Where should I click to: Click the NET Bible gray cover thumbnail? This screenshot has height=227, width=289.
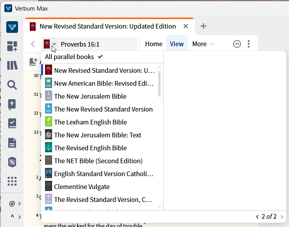49,160
